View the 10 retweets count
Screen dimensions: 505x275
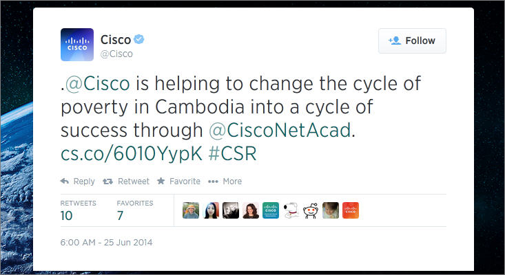pos(67,216)
